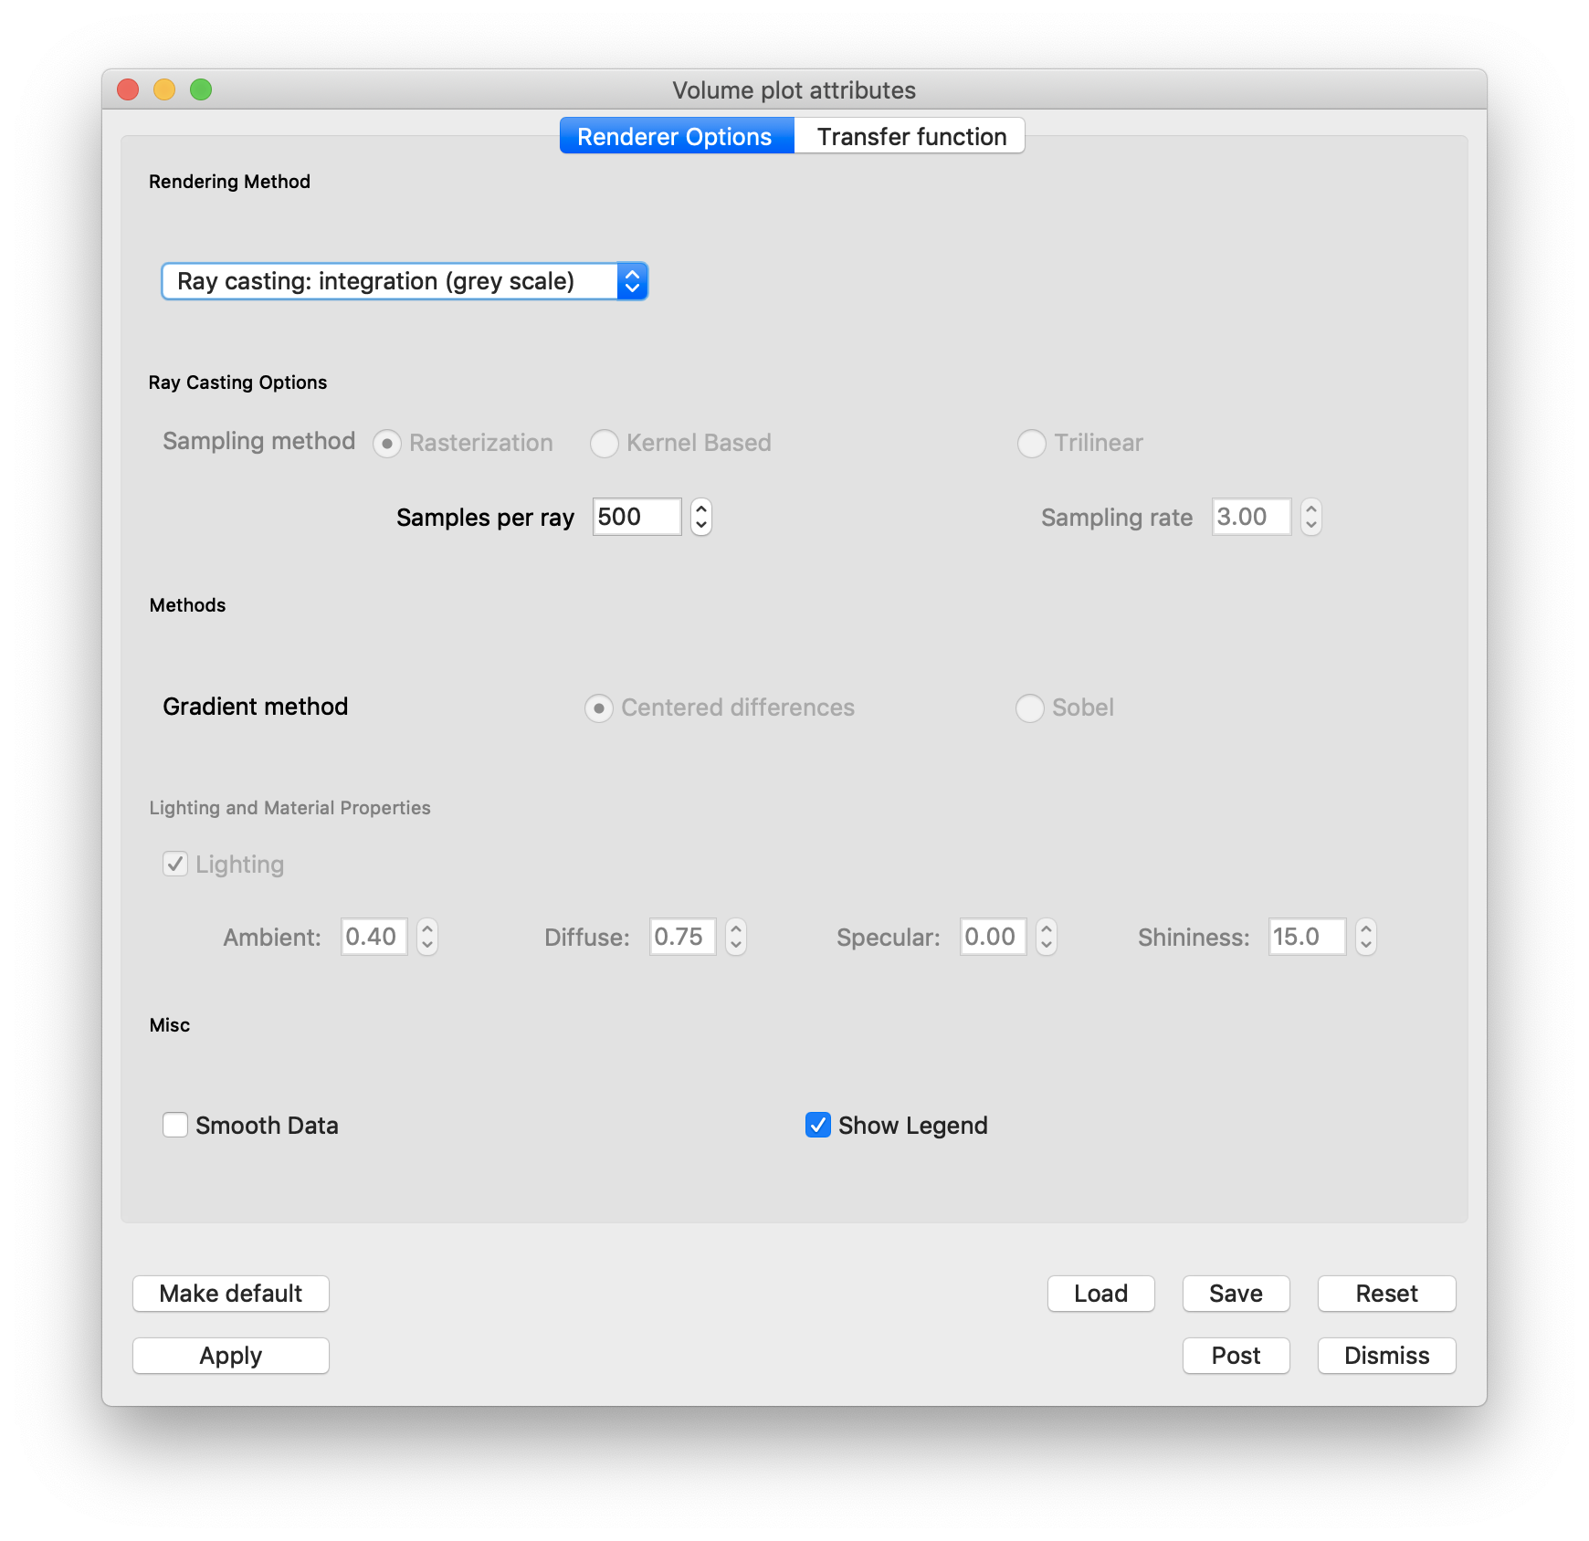1589x1541 pixels.
Task: Click the Samples per ray field
Action: [637, 517]
